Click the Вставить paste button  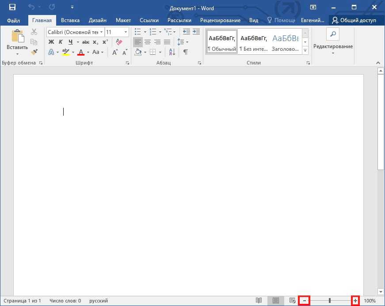click(17, 42)
